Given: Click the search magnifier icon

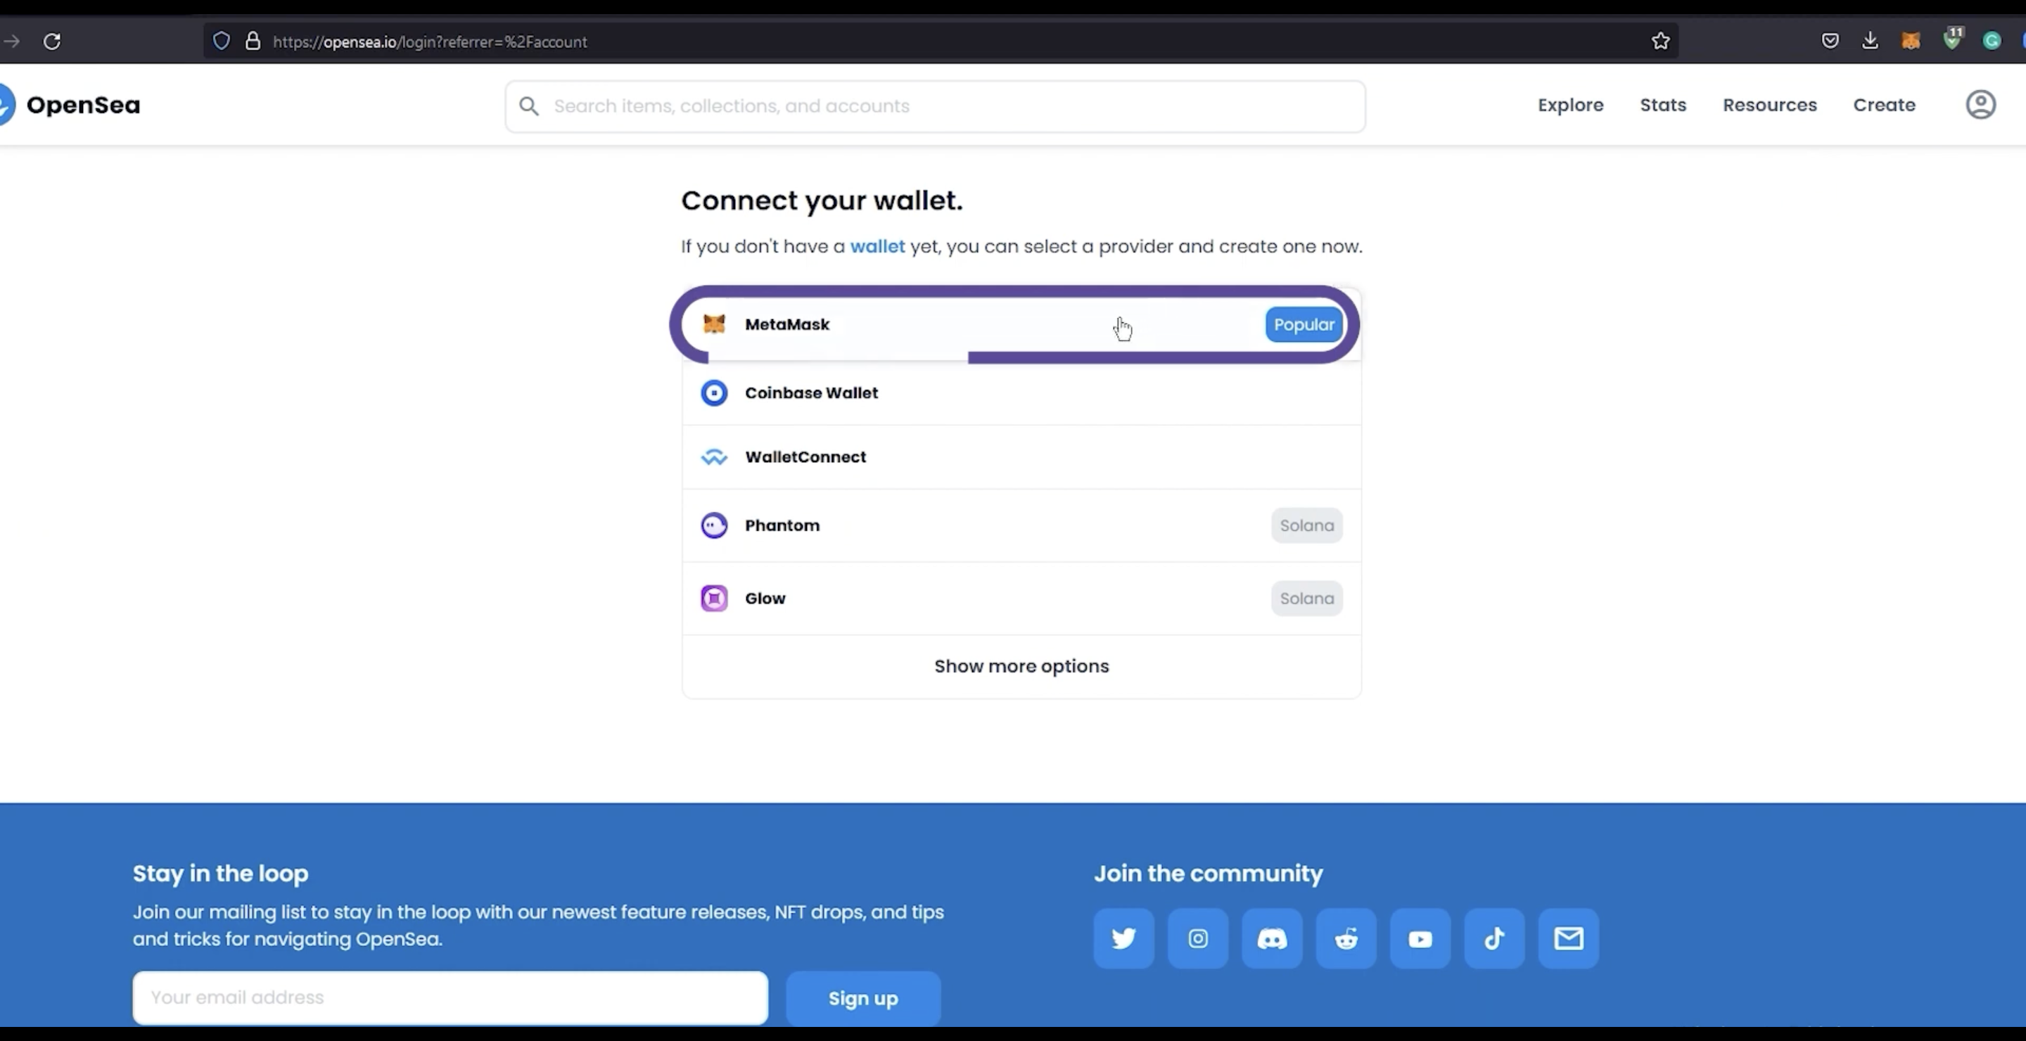Looking at the screenshot, I should (x=529, y=106).
